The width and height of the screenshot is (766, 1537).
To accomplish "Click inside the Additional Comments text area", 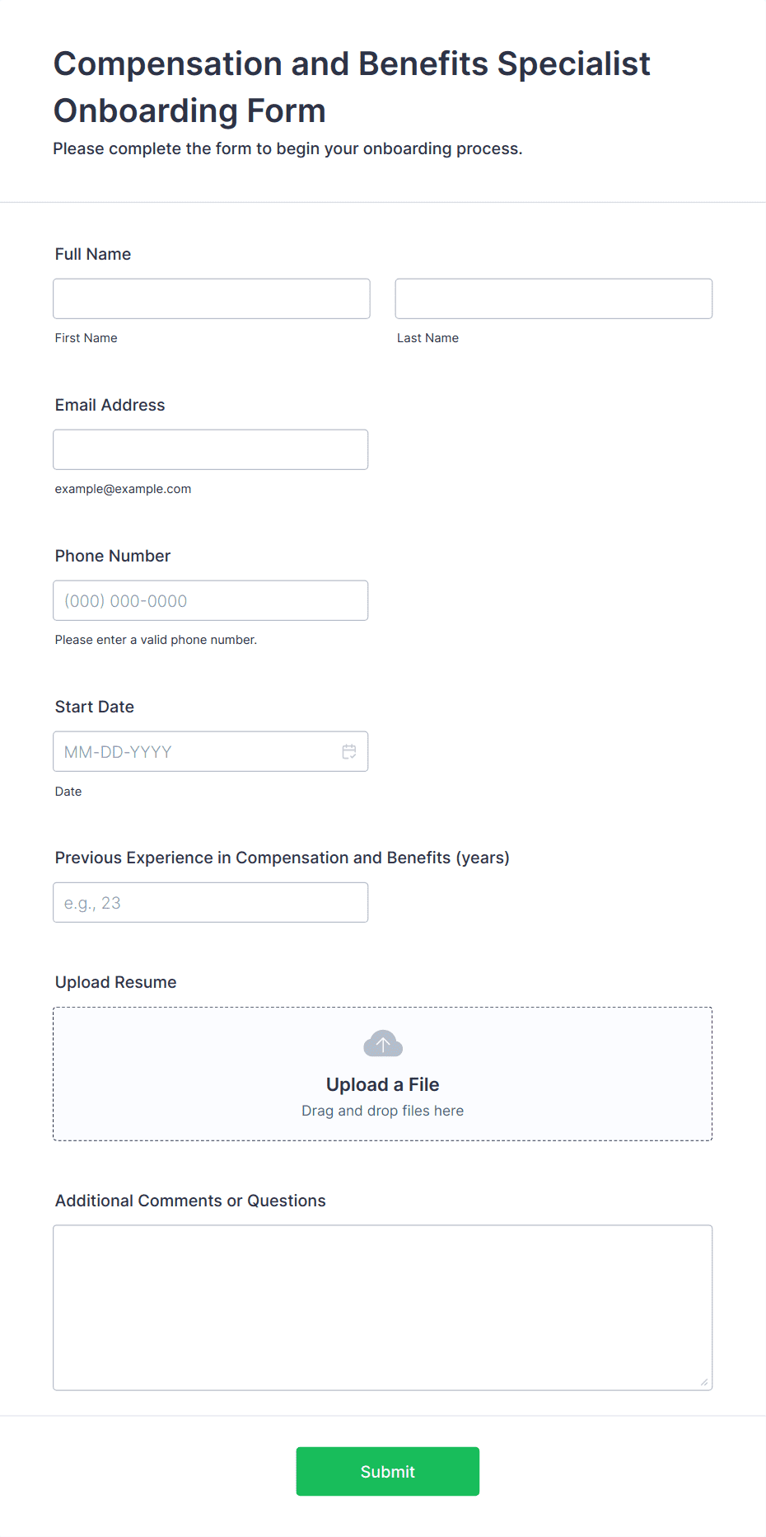I will [x=383, y=1308].
